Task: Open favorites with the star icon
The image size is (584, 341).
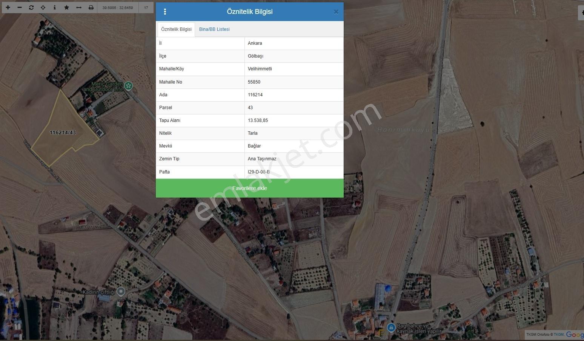Action: [67, 8]
